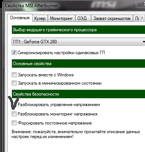The width and height of the screenshot is (145, 152).
Task: Tick Разблокировать управление напряжением checkbox
Action: tap(14, 105)
